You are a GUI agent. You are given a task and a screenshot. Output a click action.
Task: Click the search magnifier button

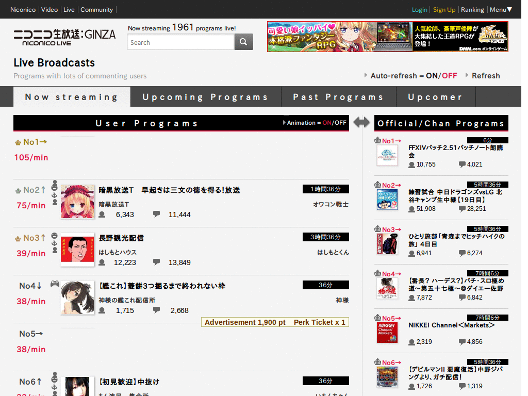pyautogui.click(x=243, y=42)
